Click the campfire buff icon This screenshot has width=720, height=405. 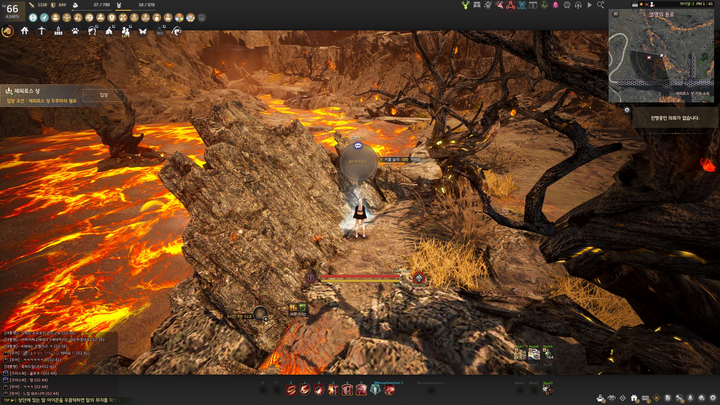pos(168,18)
